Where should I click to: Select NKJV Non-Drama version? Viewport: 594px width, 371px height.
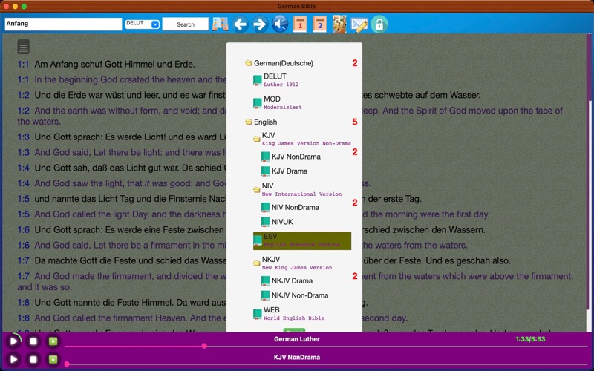pos(300,295)
